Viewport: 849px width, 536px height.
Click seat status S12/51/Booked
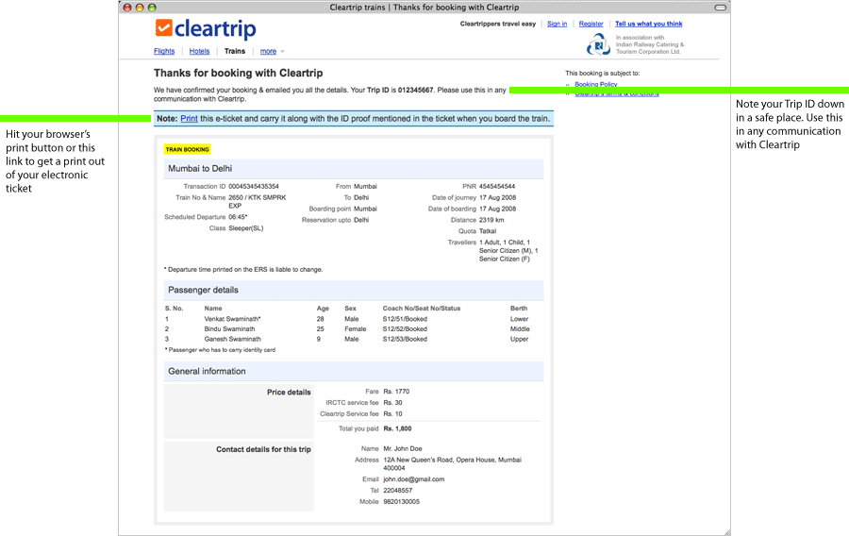click(405, 319)
